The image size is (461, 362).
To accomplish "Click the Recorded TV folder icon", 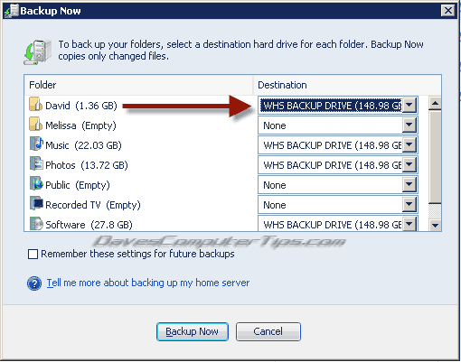I will point(36,203).
